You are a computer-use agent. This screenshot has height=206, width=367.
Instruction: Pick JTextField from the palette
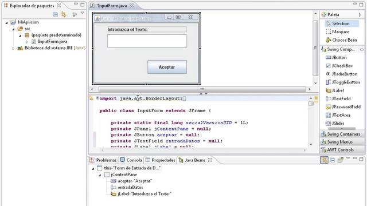[x=338, y=98]
